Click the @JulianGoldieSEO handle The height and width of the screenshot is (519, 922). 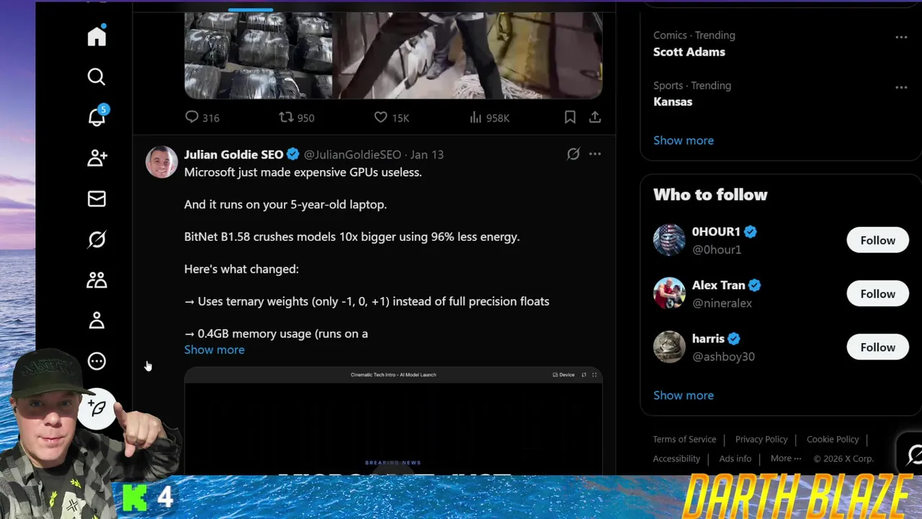tap(352, 154)
